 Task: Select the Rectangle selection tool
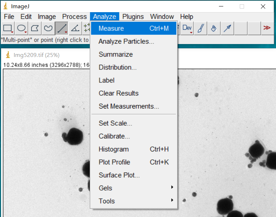[8, 28]
